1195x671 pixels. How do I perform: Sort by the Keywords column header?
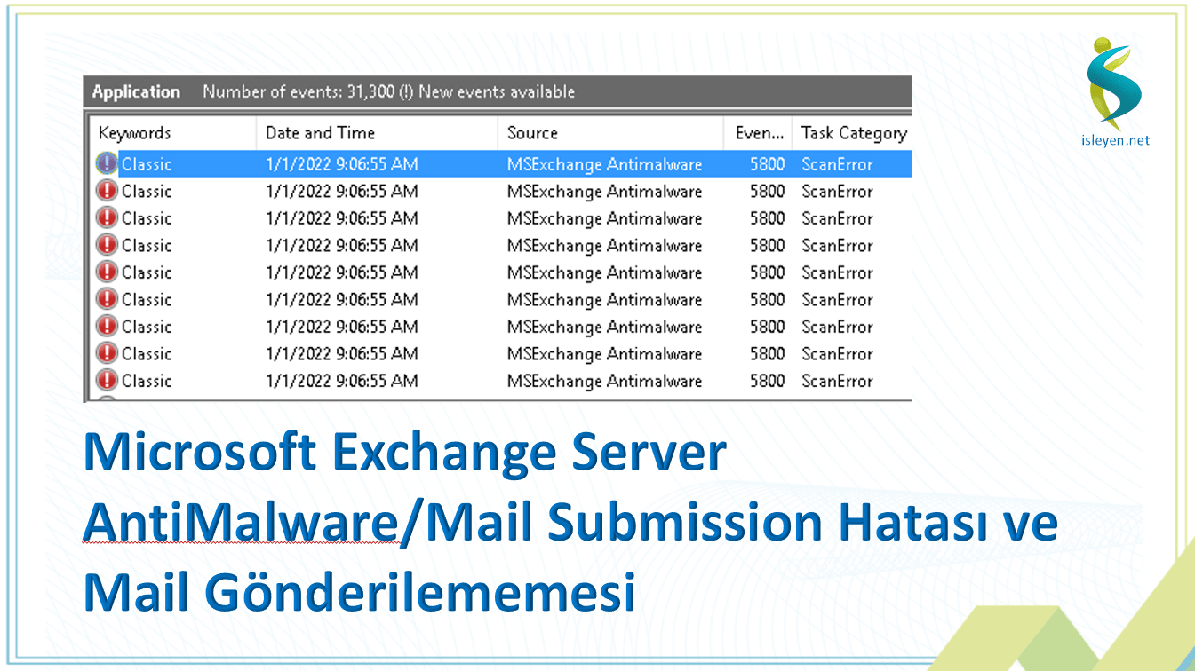[x=173, y=133]
